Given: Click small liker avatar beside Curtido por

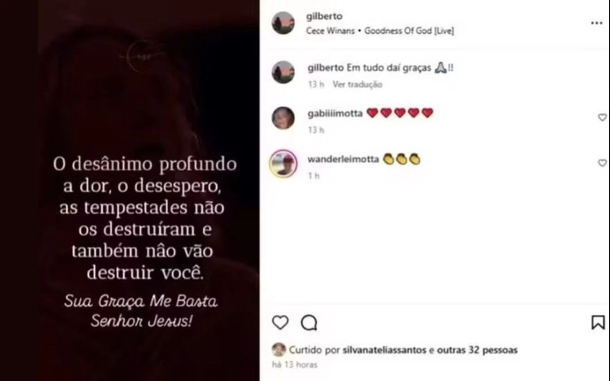Looking at the screenshot, I should click(279, 350).
